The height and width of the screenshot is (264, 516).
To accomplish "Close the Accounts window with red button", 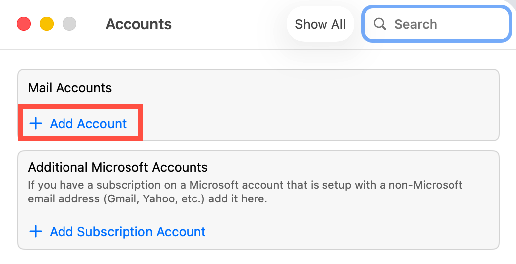I will pyautogui.click(x=24, y=24).
